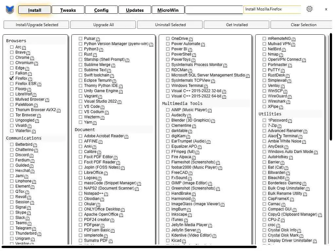Check the FFmpeg (full) checkbox
Screen dimensions: 335x251
coord(168,152)
